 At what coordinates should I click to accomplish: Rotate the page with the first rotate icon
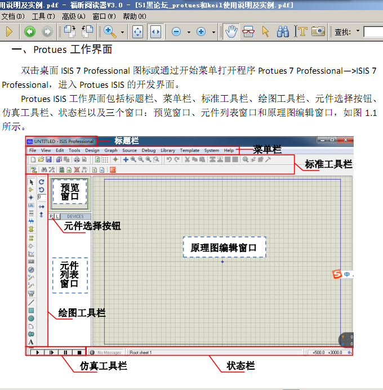[70, 32]
